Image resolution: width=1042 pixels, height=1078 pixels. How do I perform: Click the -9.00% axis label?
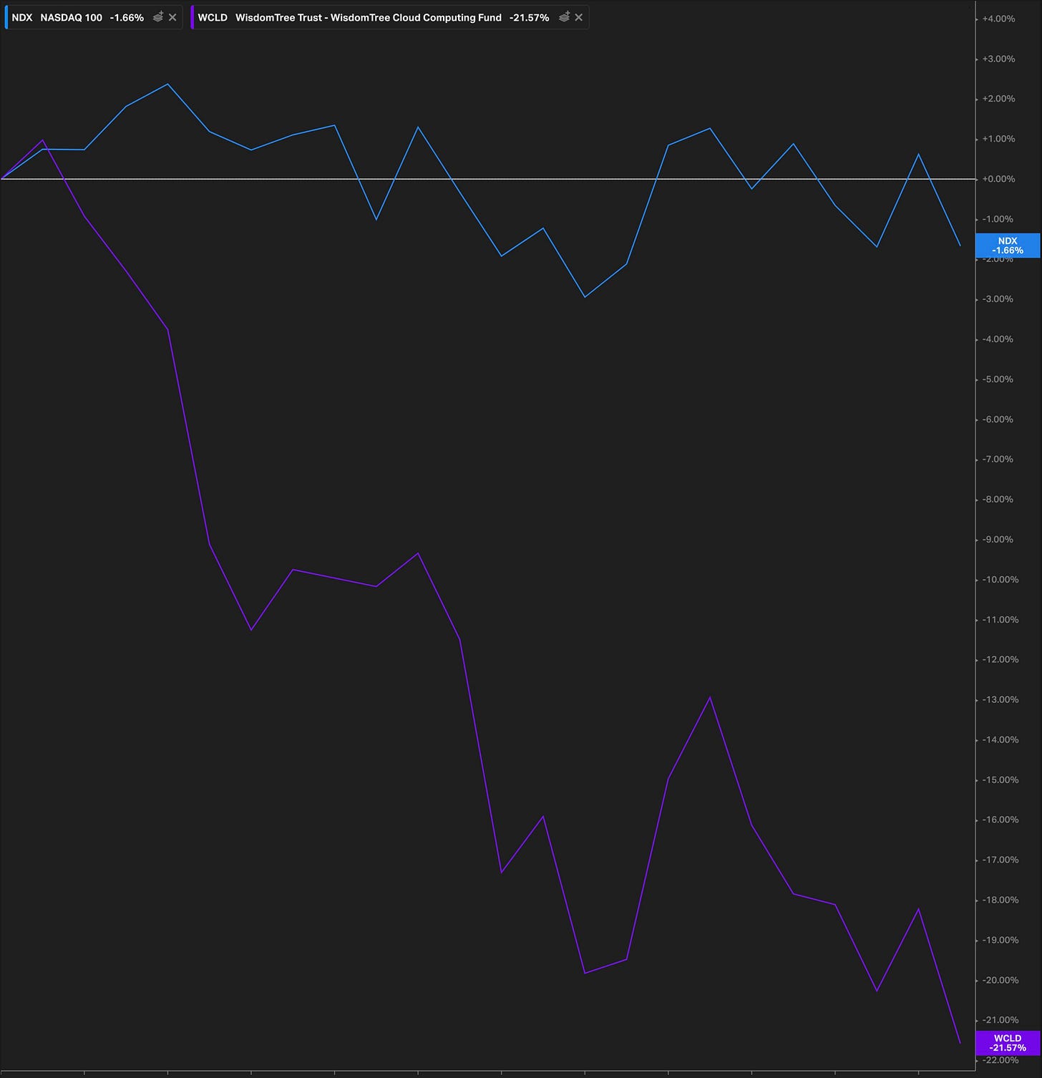999,539
